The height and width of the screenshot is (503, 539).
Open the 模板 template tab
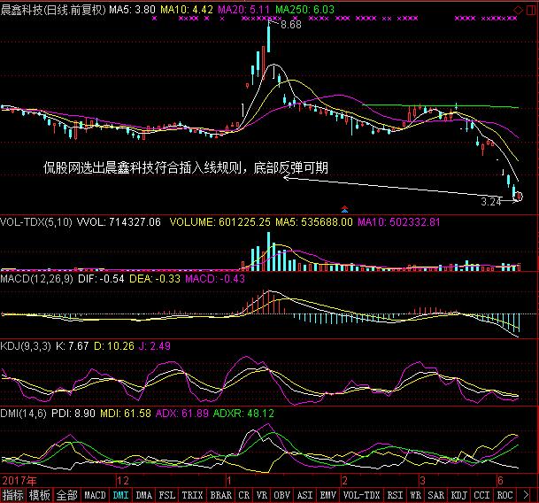[39, 495]
